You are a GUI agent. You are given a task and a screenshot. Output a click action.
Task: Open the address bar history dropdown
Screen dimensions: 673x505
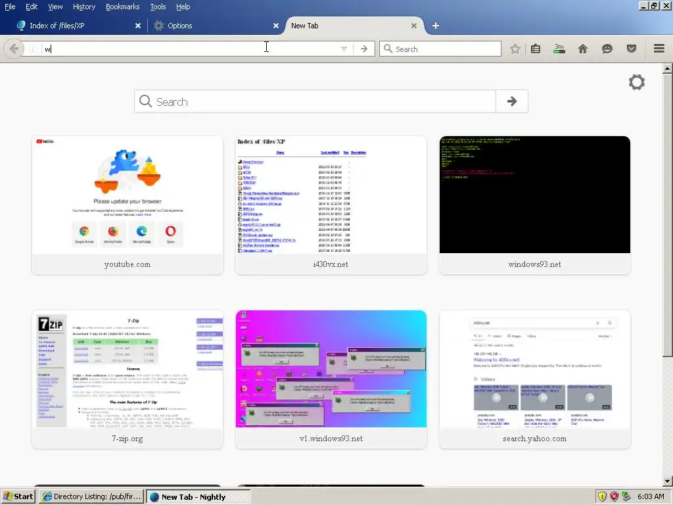[344, 49]
